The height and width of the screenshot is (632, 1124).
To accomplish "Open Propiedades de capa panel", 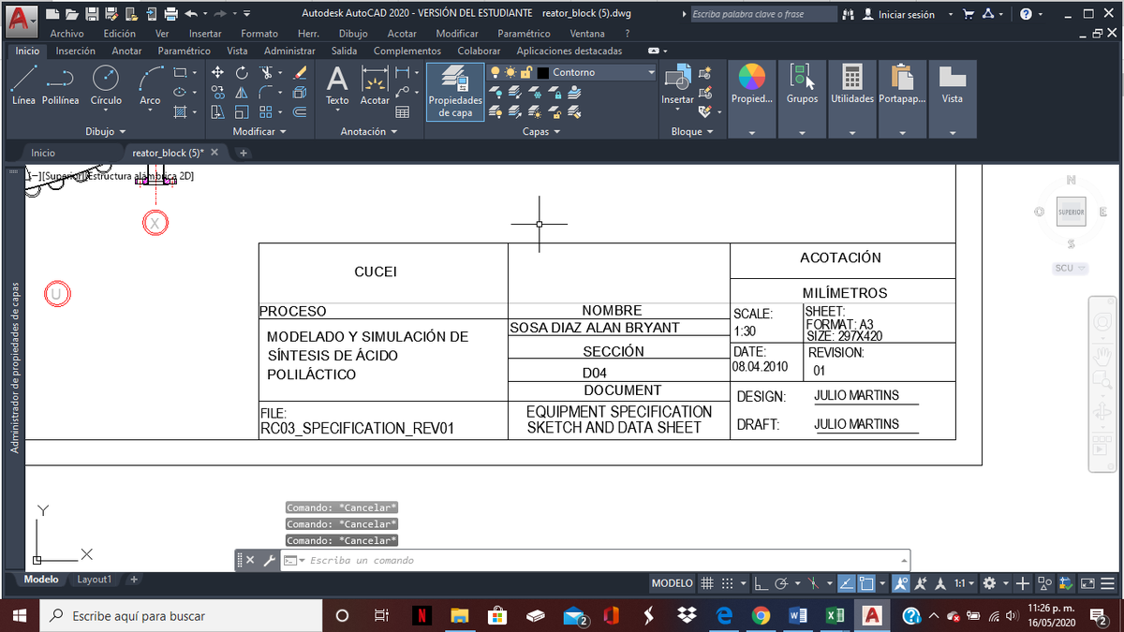I will [455, 92].
